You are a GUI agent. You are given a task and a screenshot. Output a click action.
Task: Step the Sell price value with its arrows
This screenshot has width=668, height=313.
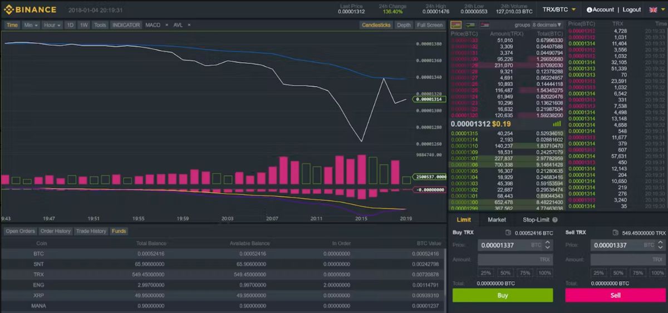[660, 245]
